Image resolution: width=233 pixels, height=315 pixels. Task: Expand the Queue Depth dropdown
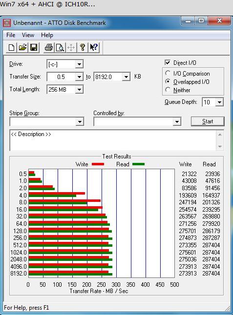tap(219, 102)
